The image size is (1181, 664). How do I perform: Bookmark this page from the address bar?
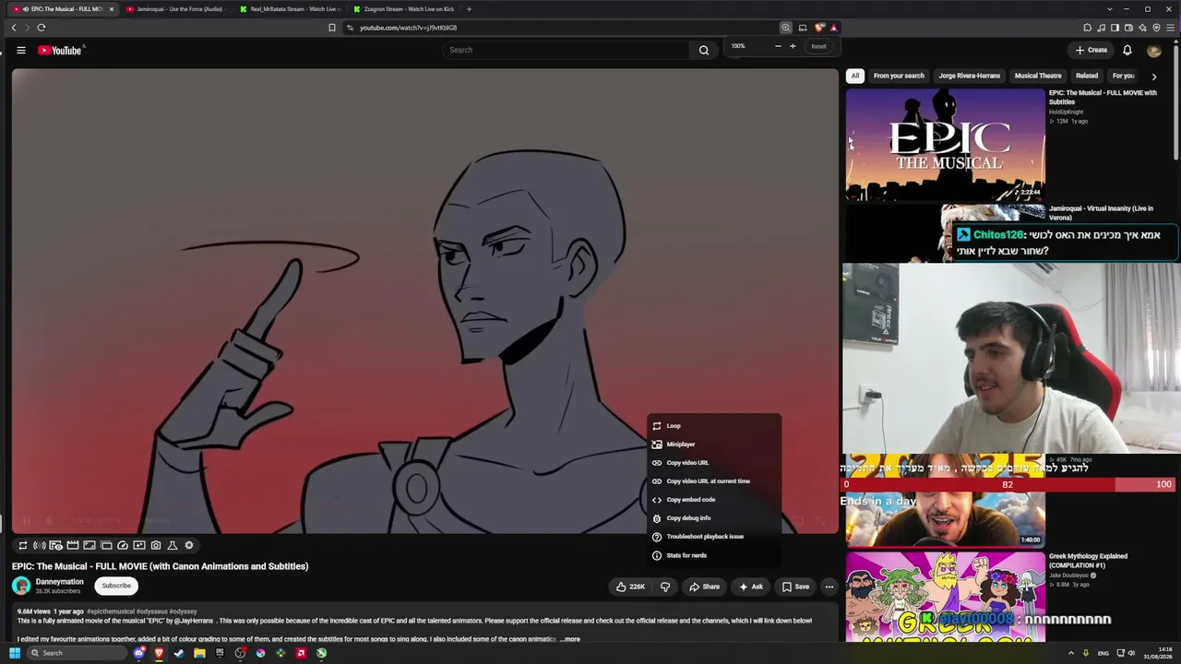pyautogui.click(x=332, y=28)
